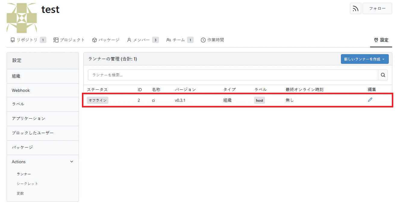Click the test organization avatar
The image size is (396, 208).
[x=22, y=18]
